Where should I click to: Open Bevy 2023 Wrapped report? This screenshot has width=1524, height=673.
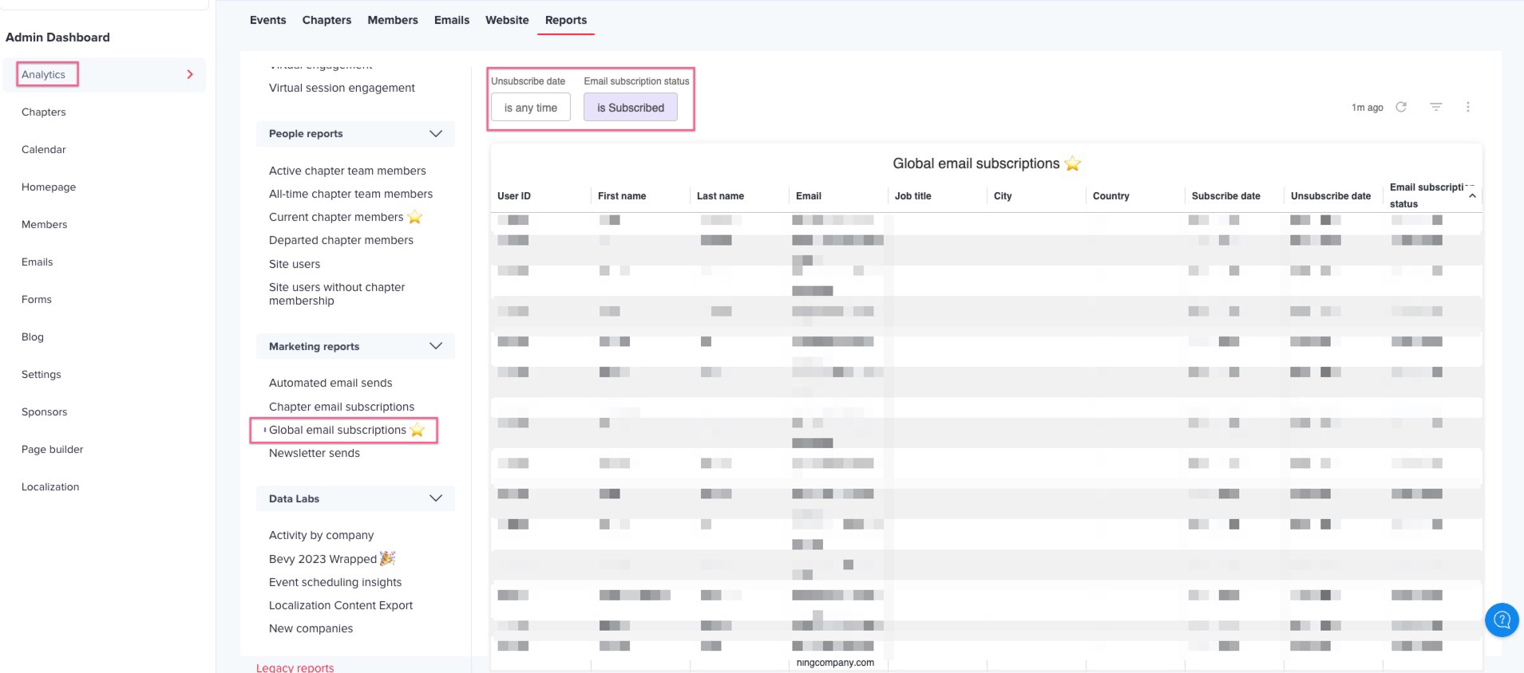point(323,559)
